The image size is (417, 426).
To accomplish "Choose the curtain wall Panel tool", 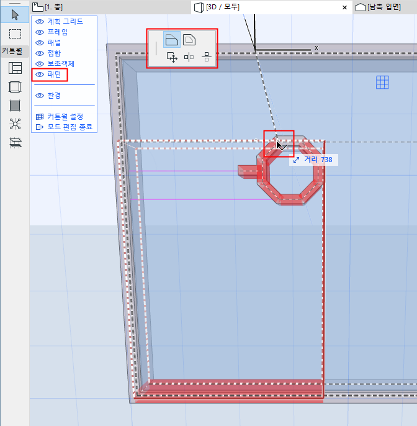I will coord(15,106).
